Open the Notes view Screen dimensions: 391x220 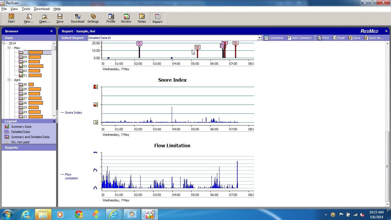coord(142,18)
